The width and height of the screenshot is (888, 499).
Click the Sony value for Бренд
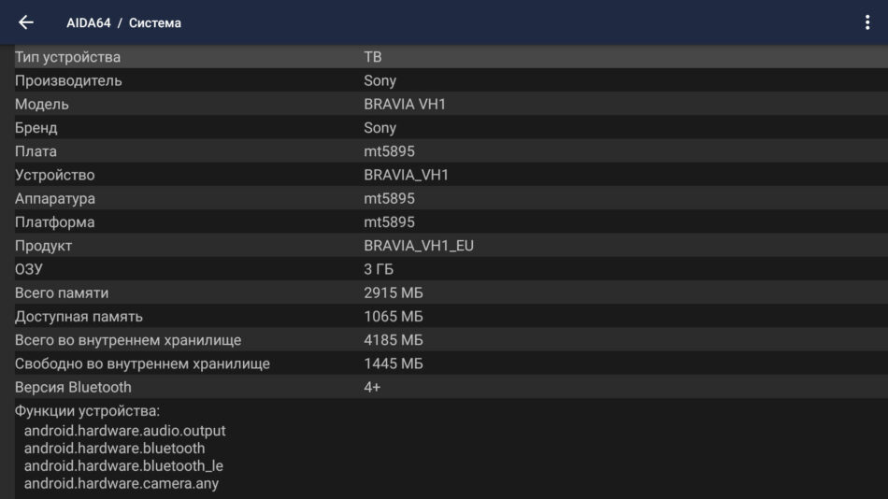point(380,128)
